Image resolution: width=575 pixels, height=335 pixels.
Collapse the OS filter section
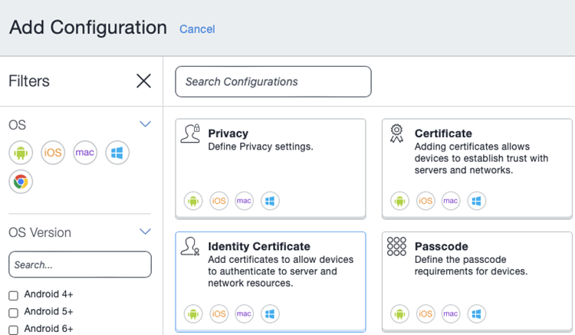[145, 124]
